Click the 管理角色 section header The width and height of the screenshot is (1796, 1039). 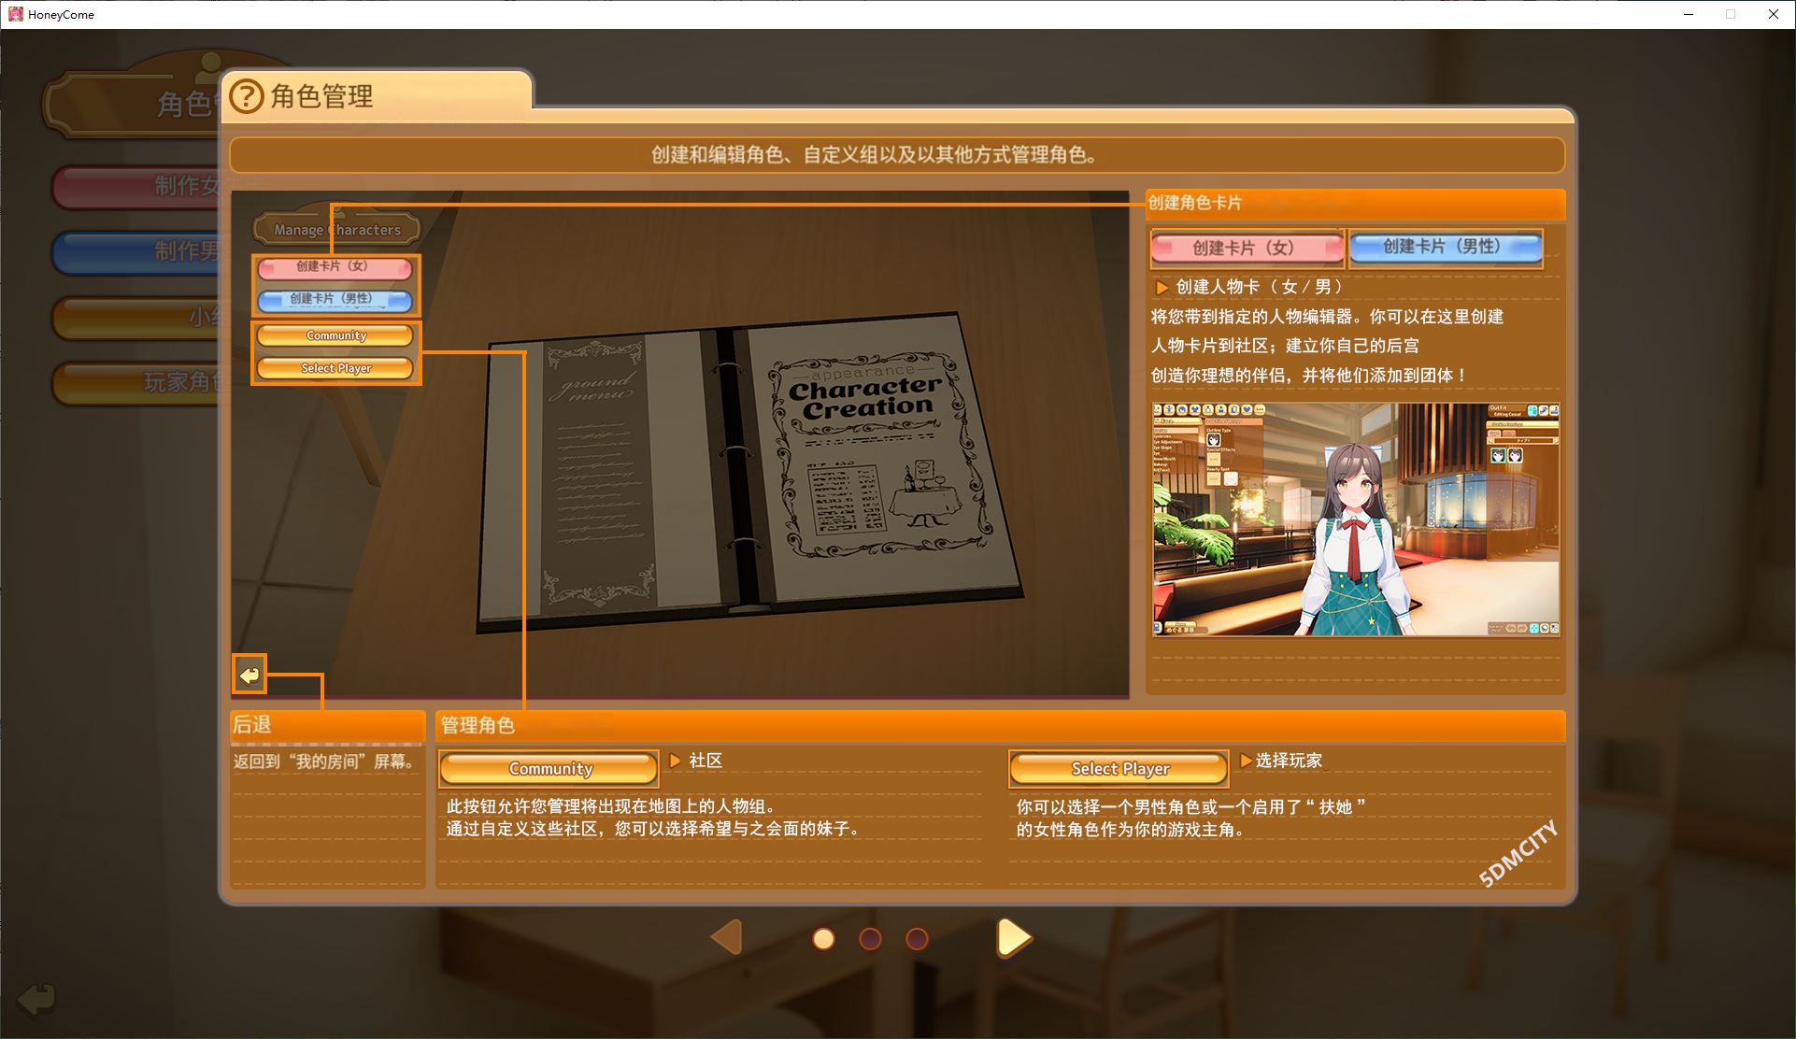(x=1000, y=725)
